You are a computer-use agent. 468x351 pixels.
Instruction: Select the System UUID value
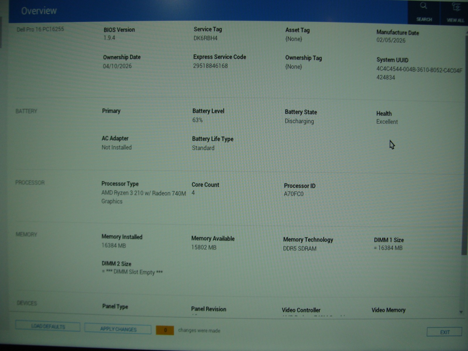[419, 73]
